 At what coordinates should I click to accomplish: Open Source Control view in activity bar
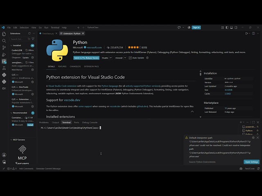click(4, 48)
